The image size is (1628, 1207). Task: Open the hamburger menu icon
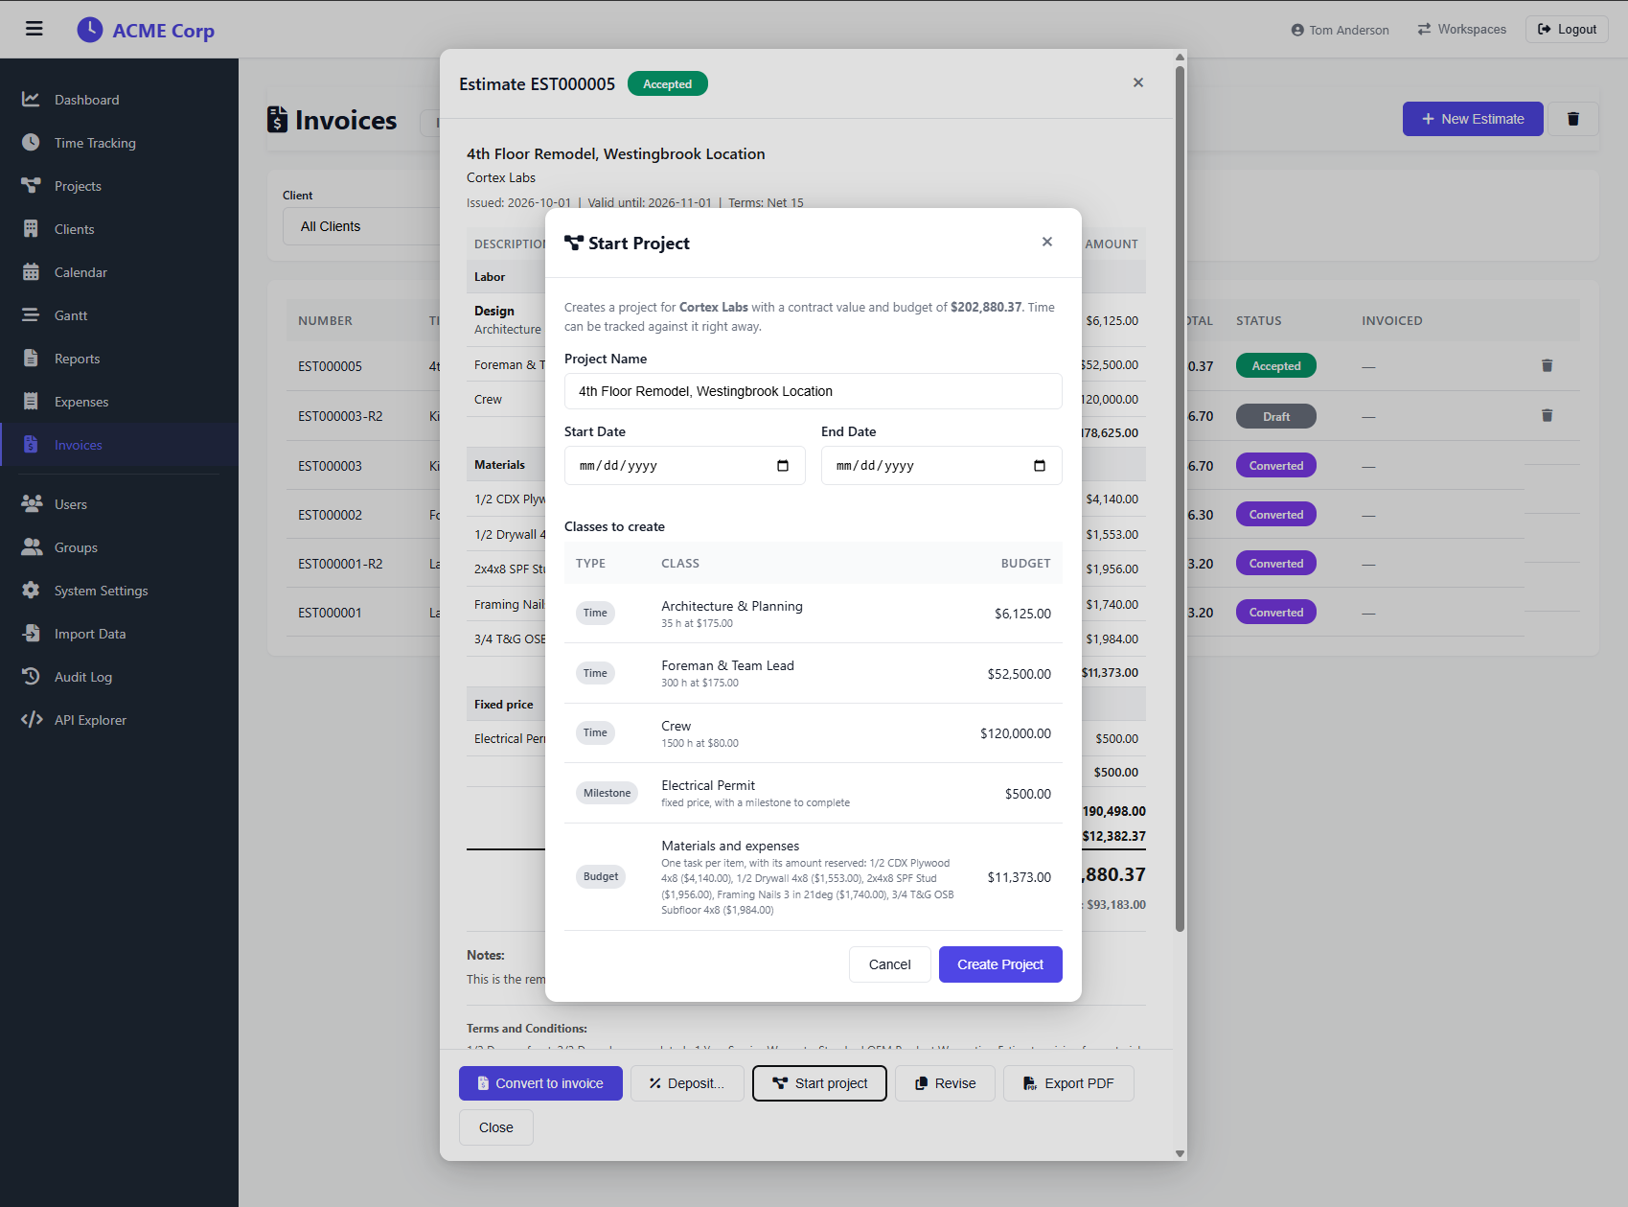tap(34, 29)
